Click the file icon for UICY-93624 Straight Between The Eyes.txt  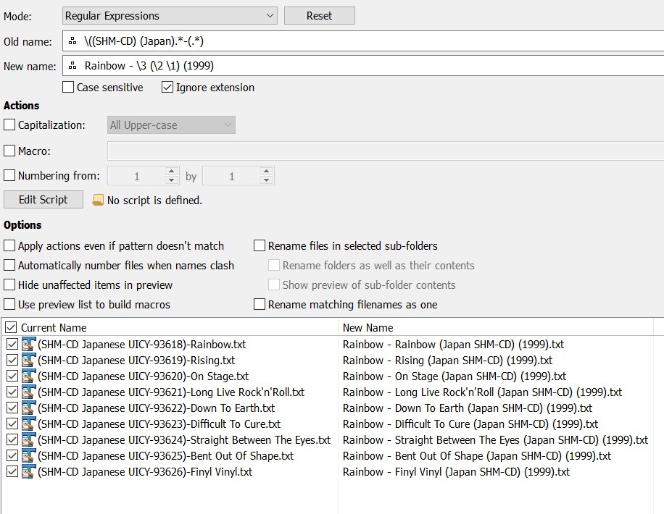(x=29, y=439)
